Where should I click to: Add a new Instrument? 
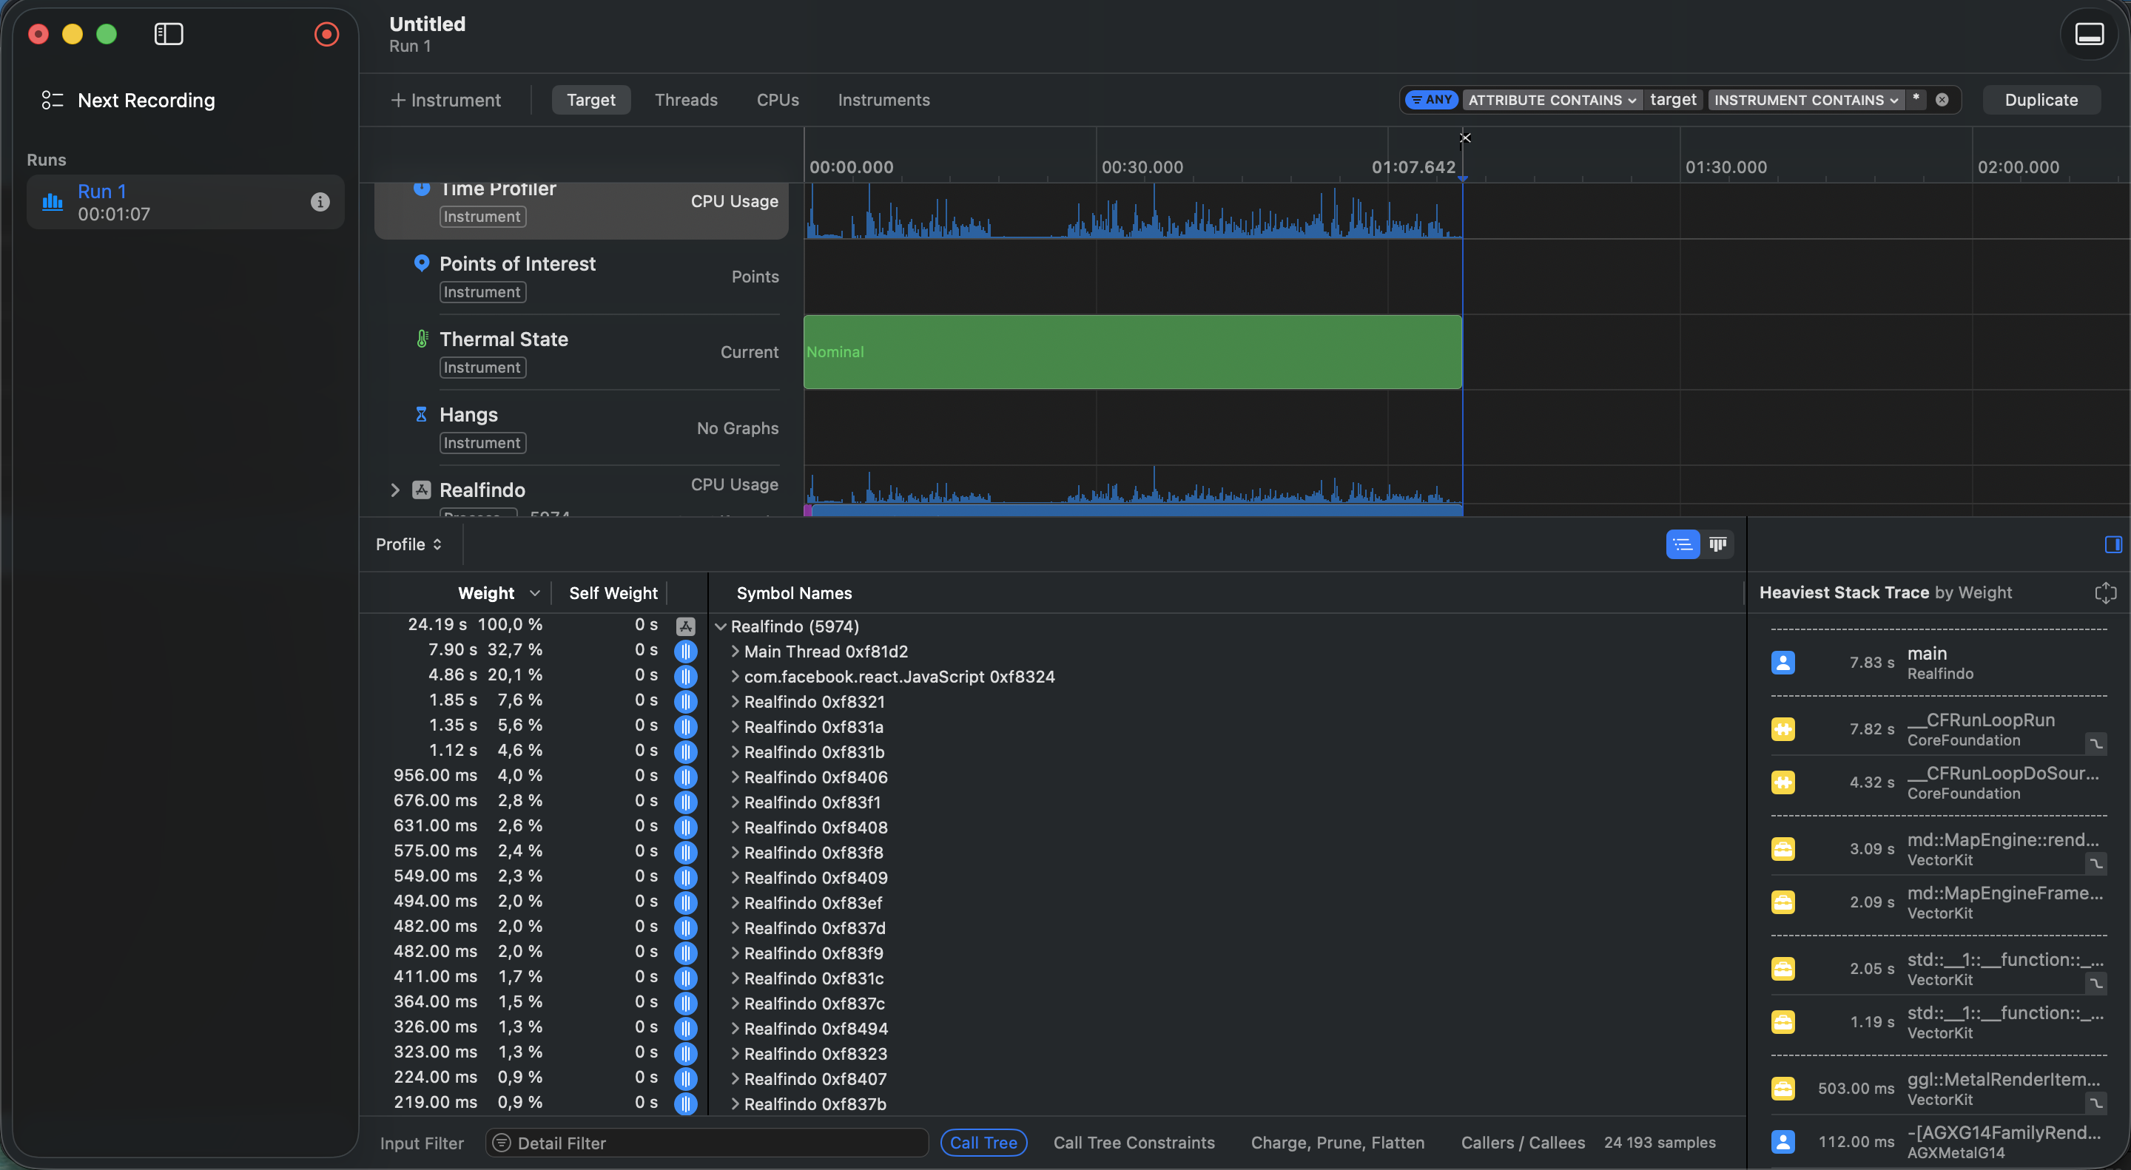446,100
